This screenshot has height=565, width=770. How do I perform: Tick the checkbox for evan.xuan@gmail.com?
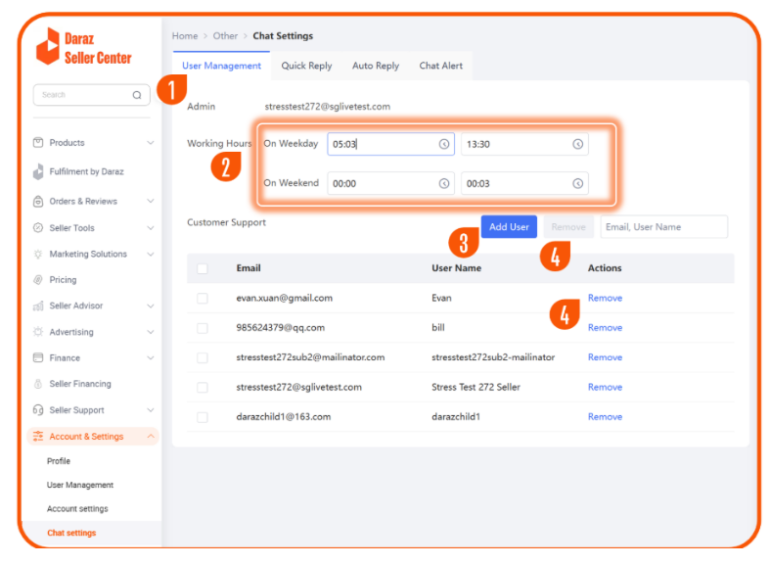pos(203,298)
